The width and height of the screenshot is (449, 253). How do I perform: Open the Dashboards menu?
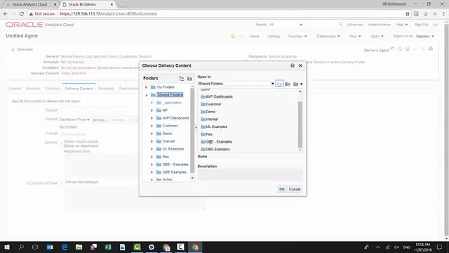(x=328, y=37)
